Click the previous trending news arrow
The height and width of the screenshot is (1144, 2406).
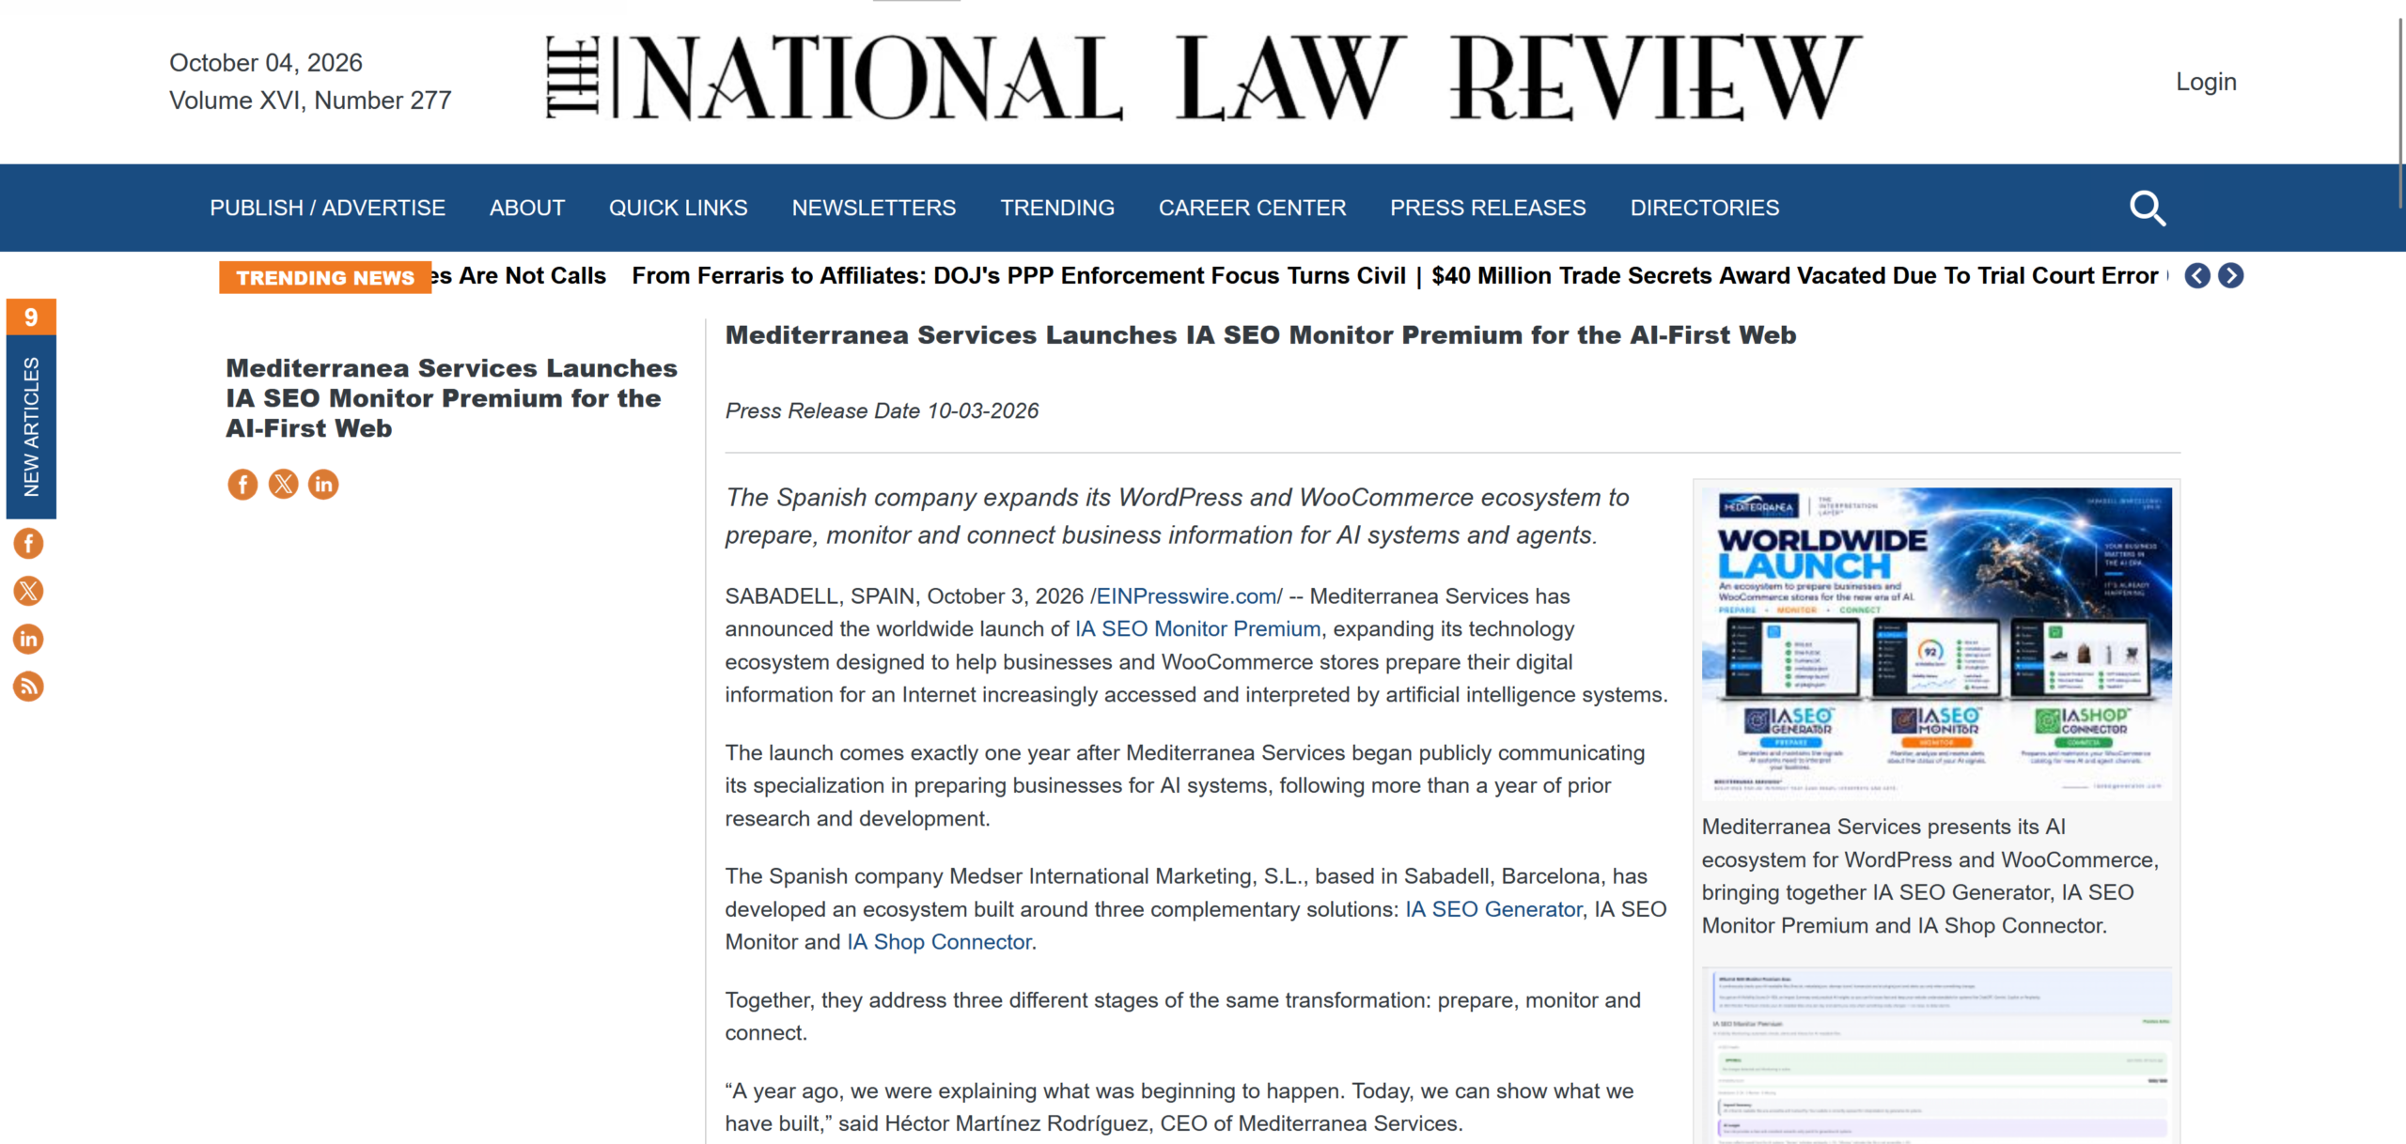pos(2197,275)
